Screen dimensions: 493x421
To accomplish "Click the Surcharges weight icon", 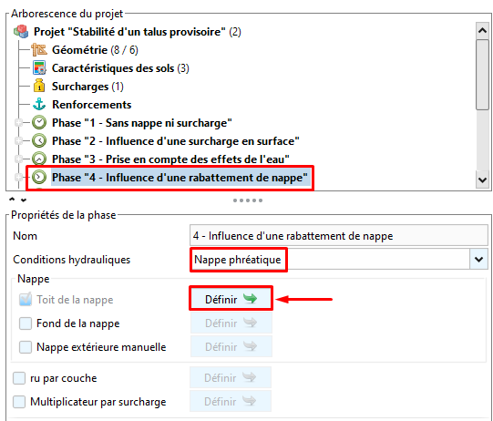I will [39, 86].
